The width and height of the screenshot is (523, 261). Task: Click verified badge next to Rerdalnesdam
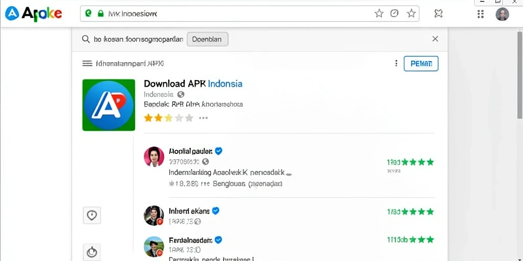(x=219, y=240)
